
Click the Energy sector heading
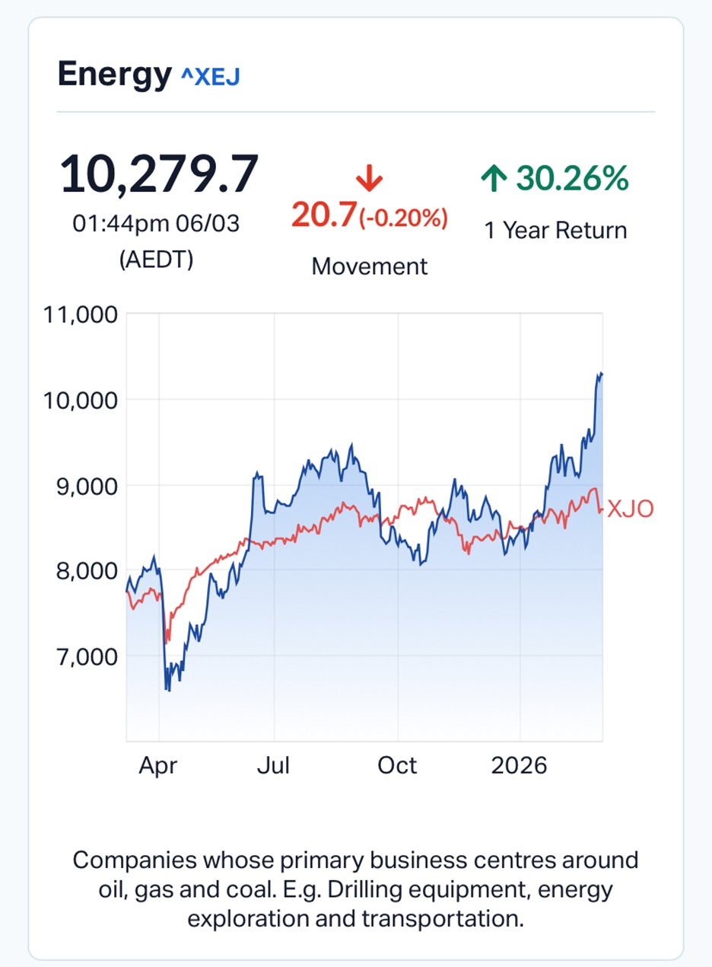114,75
